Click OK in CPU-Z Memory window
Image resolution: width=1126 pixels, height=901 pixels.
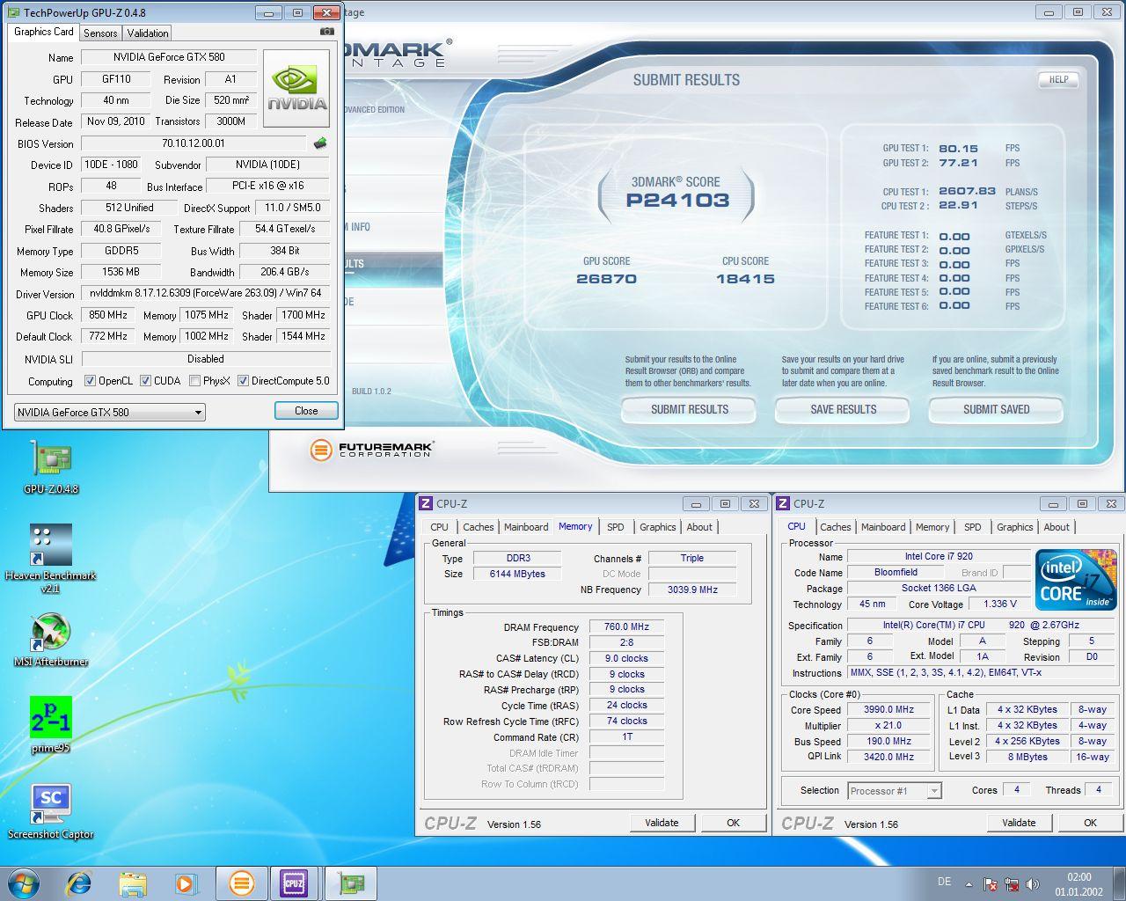[x=733, y=823]
